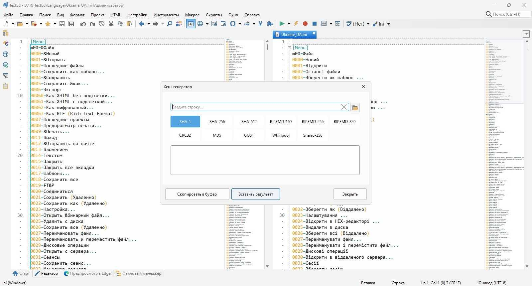
Task: Click the Закрыть button in hash dialog
Action: (x=350, y=194)
